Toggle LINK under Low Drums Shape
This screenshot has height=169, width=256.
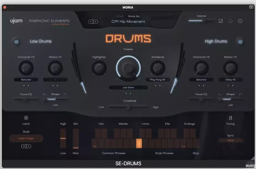coord(55,105)
